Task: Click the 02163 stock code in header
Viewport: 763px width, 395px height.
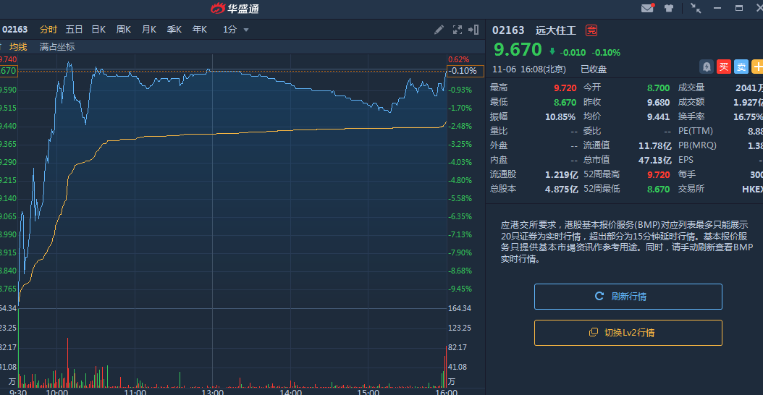Action: click(508, 30)
